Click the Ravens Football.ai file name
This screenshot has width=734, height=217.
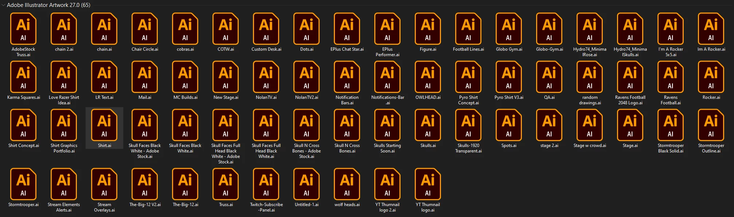tap(671, 100)
